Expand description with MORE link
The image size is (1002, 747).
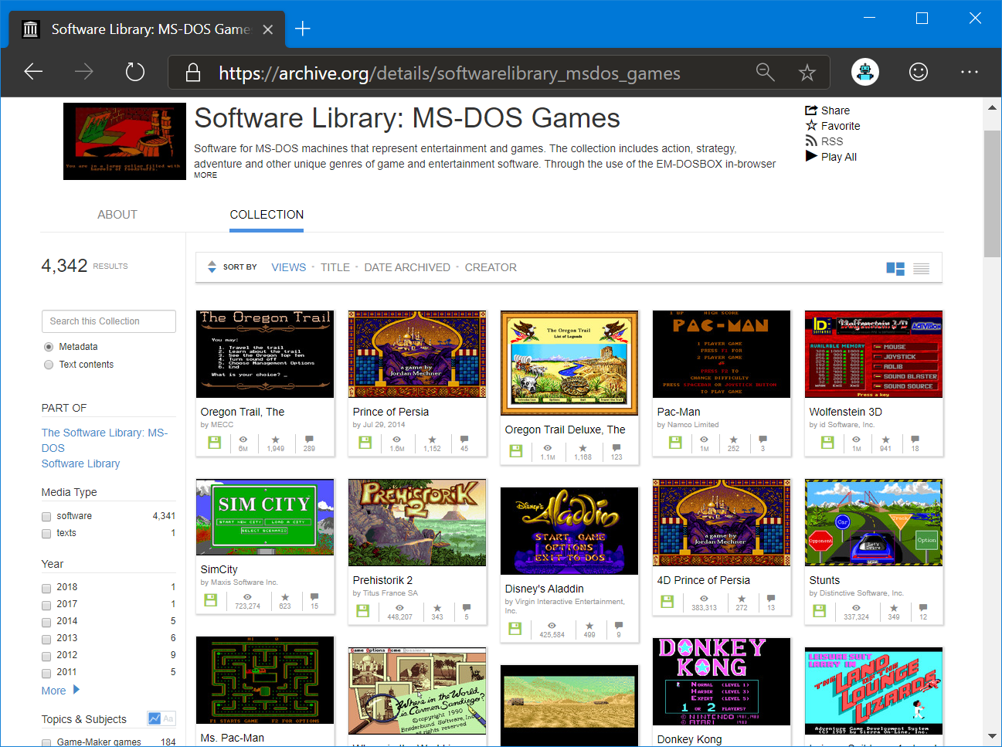point(205,175)
